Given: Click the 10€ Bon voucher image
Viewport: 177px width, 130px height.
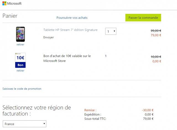Looking at the screenshot, I should point(20,60).
